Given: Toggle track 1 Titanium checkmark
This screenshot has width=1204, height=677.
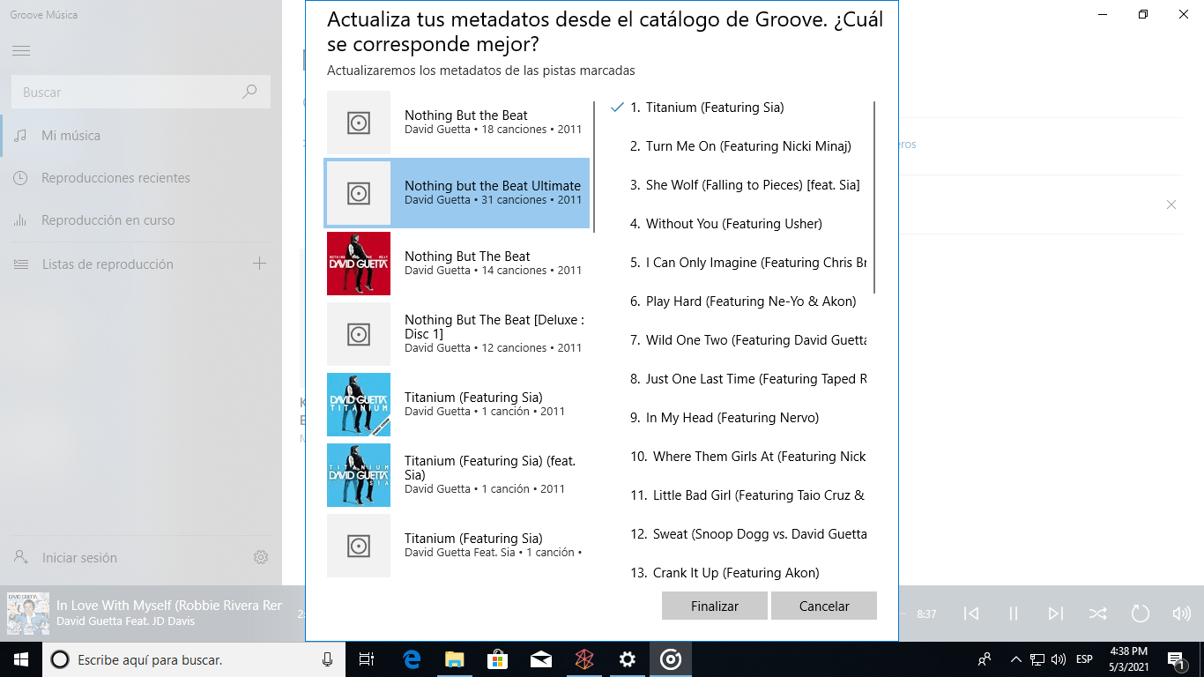Looking at the screenshot, I should coord(616,108).
